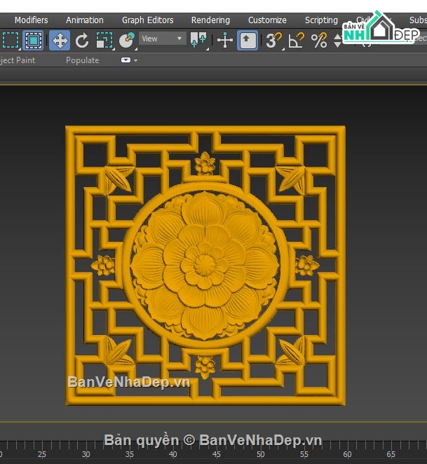Expand the ribbon display options arrow

click(x=135, y=60)
